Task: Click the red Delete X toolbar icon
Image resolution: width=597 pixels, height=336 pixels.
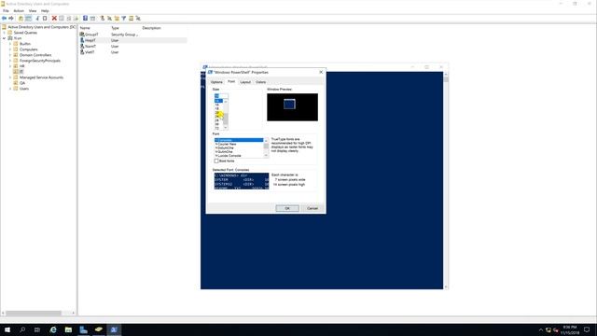Action: 54,19
